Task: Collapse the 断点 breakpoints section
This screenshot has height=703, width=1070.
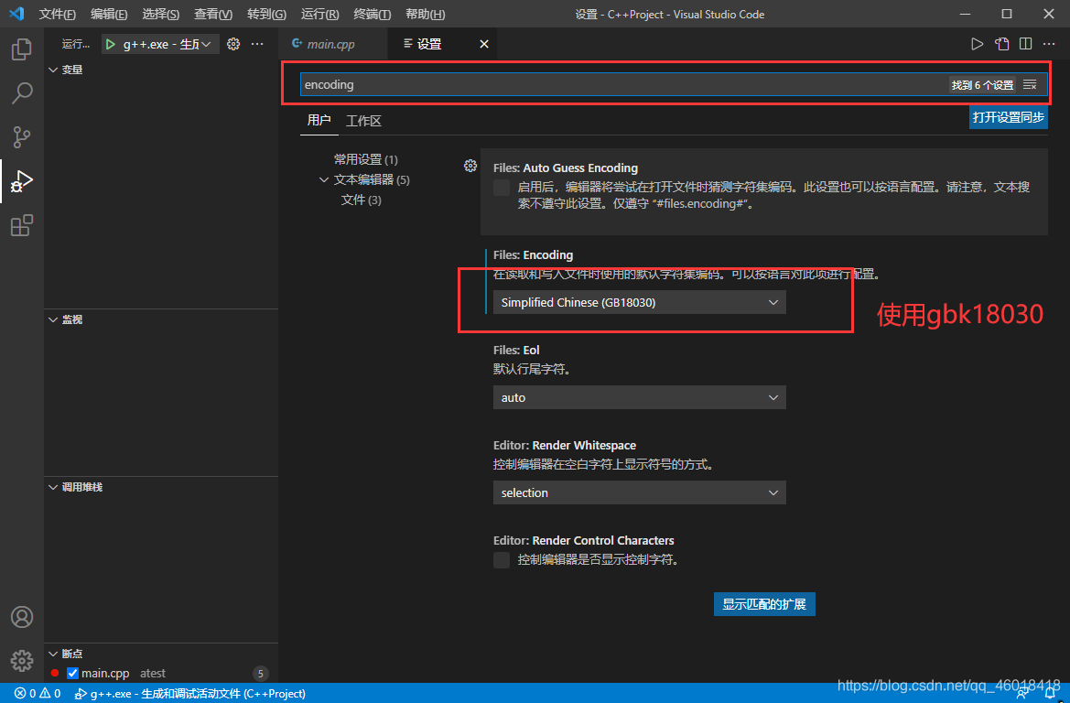Action: (53, 654)
